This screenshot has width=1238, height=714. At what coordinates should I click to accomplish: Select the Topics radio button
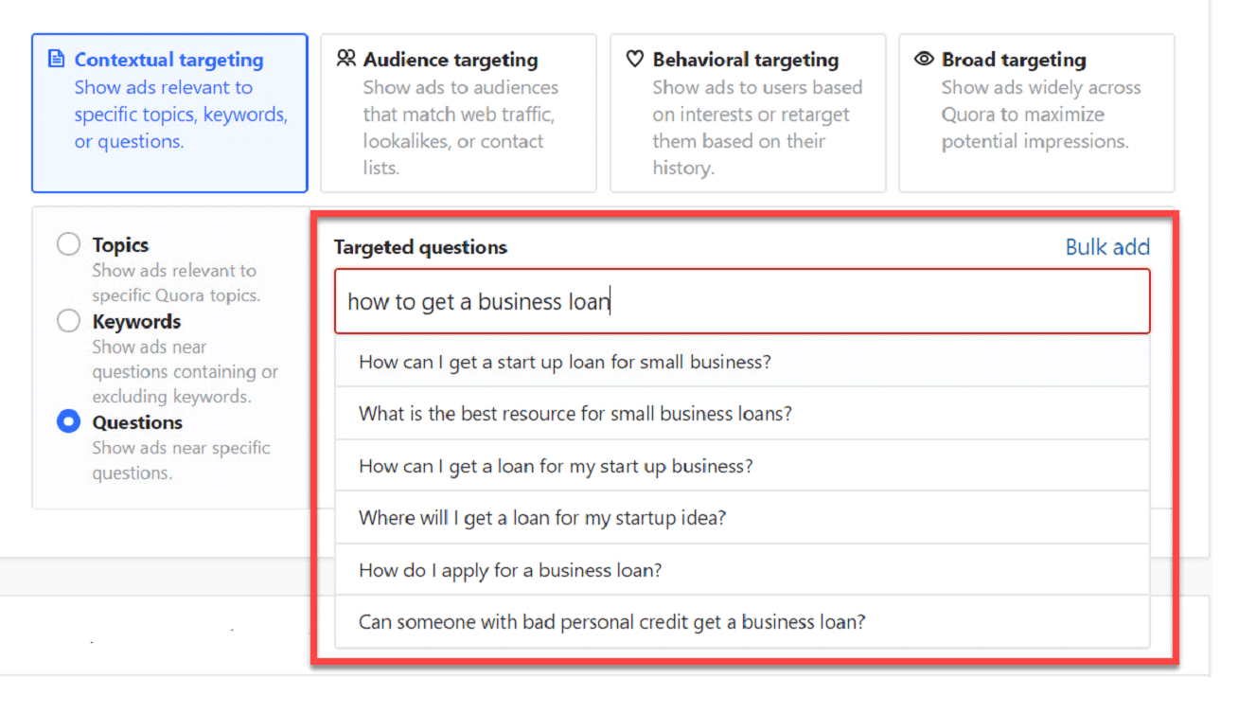(x=68, y=244)
